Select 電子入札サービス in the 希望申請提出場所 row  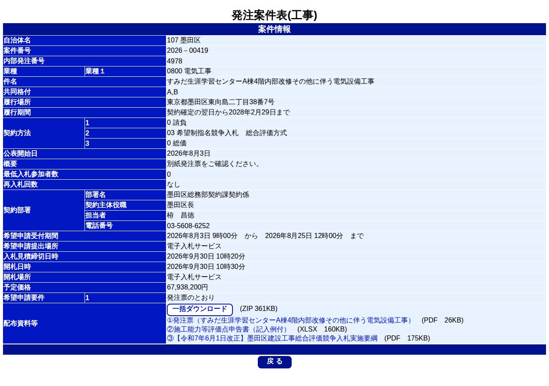pos(194,246)
